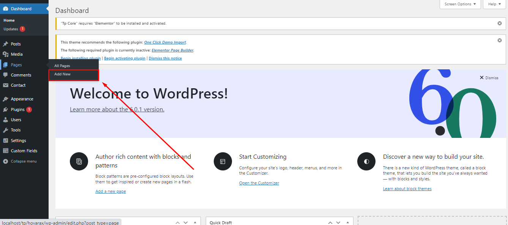Expand the Screen Options dropdown
This screenshot has width=508, height=225.
pyautogui.click(x=460, y=4)
